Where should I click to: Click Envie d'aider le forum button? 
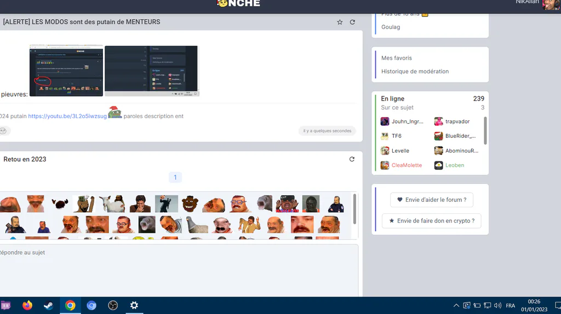tap(432, 200)
